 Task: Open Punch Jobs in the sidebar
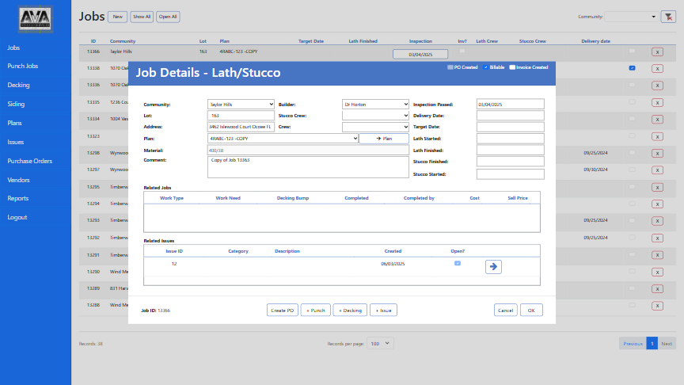point(22,67)
